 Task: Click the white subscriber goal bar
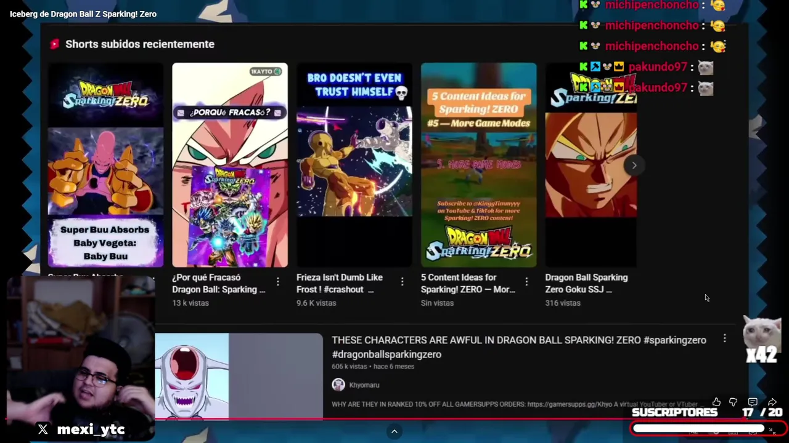(699, 429)
